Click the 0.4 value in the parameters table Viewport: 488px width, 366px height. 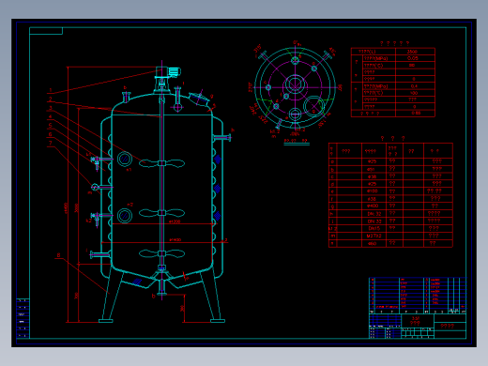(x=414, y=86)
